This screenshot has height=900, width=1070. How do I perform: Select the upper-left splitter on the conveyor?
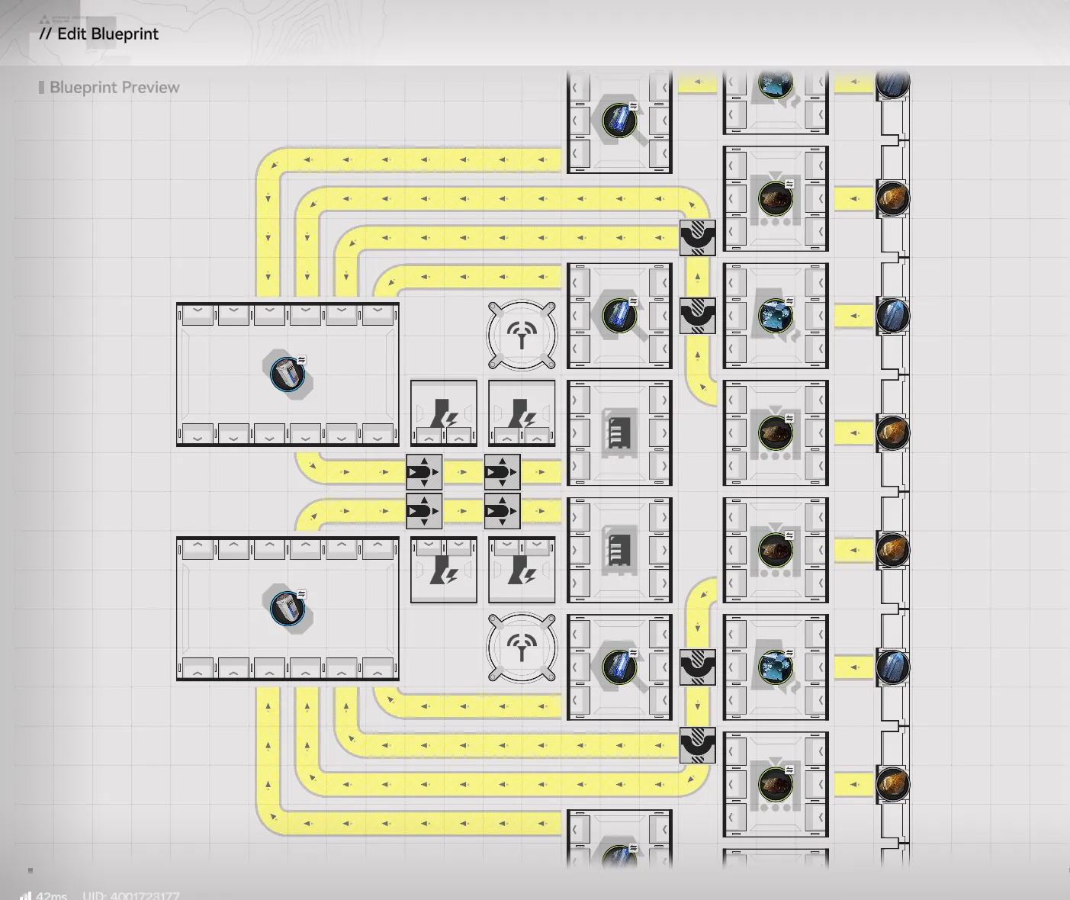424,472
